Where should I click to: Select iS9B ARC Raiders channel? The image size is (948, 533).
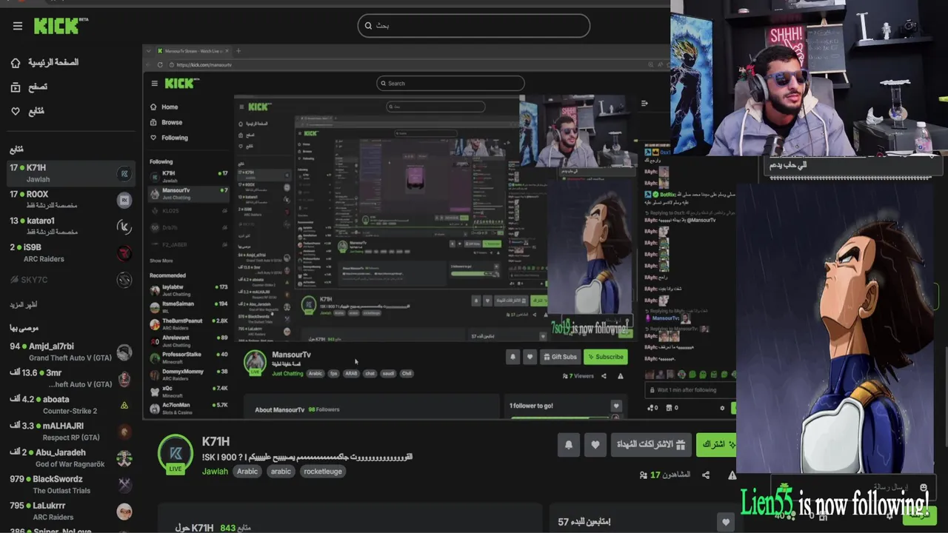(70, 252)
